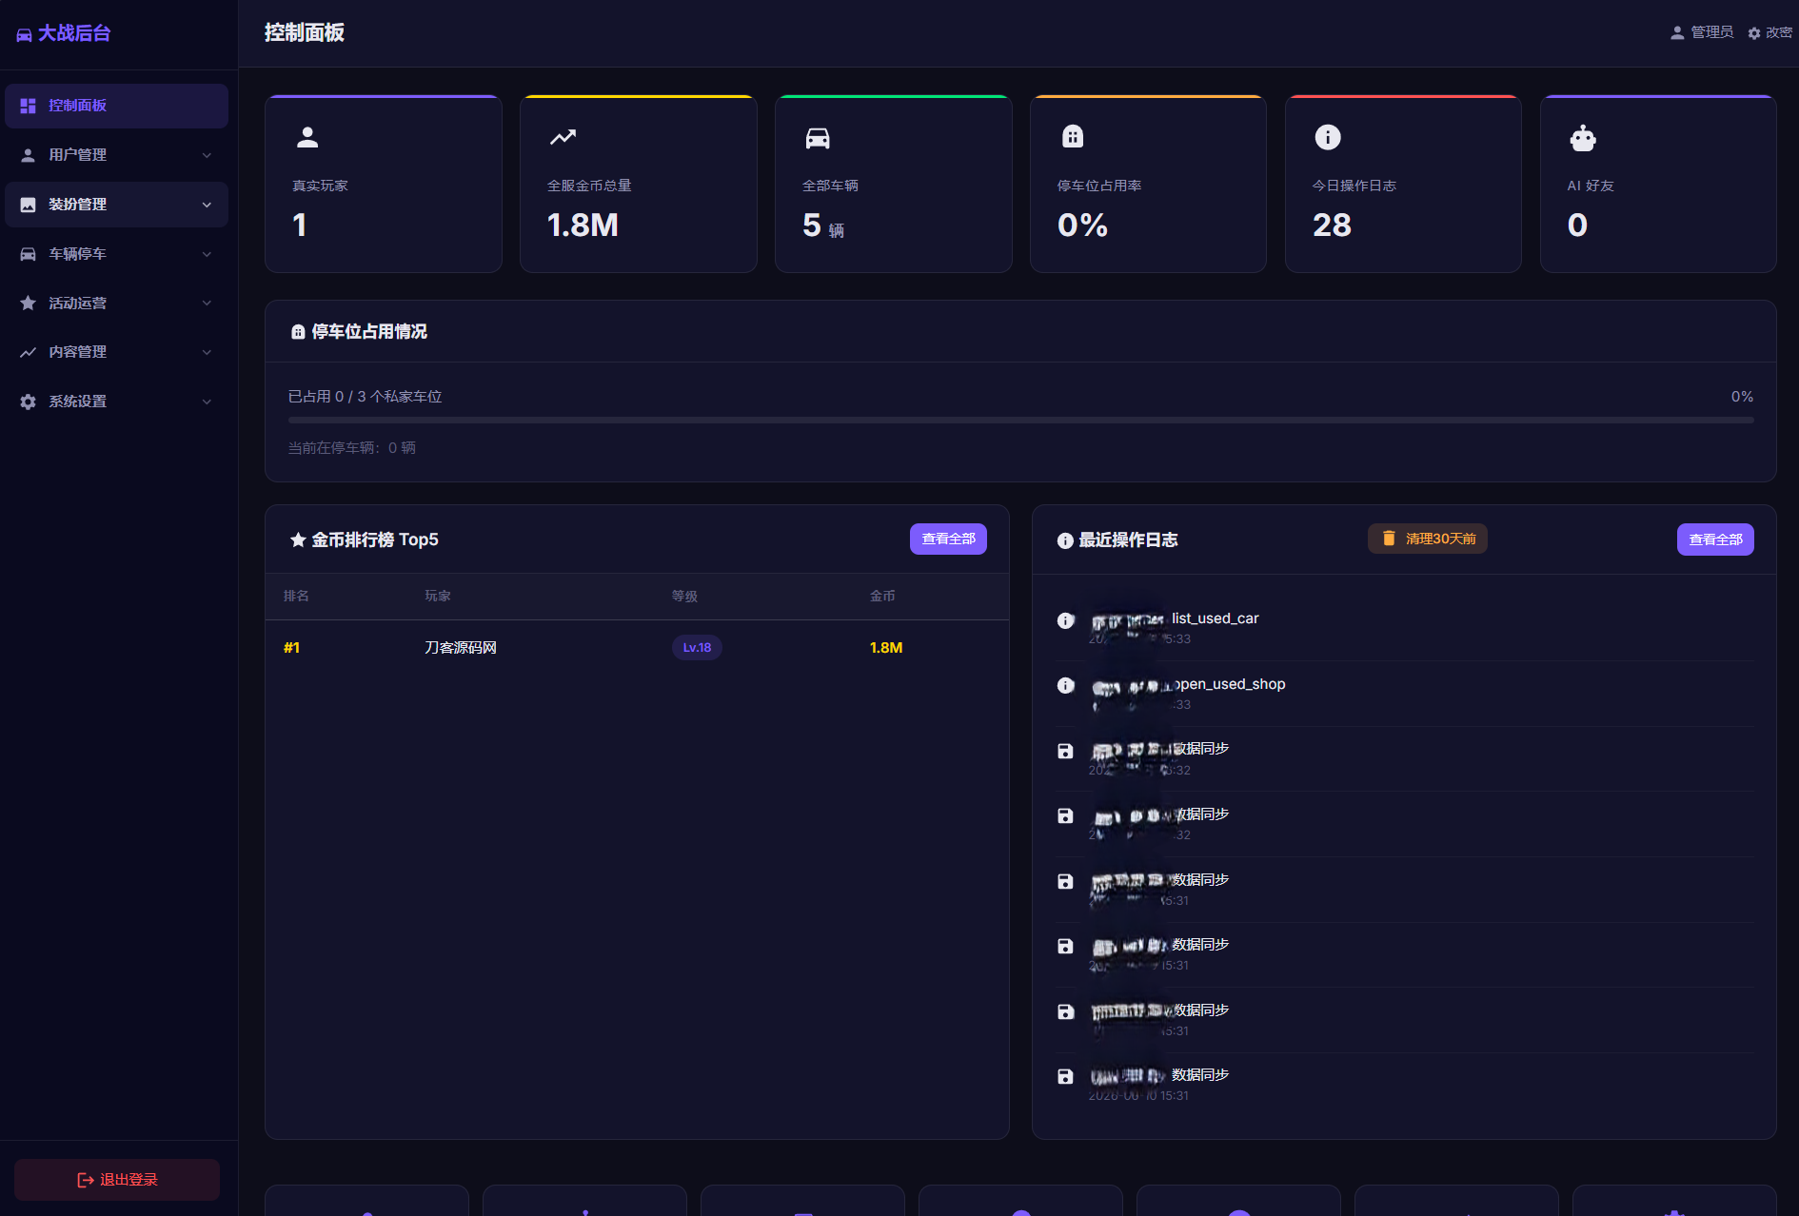Click the 清理30天前 button
The height and width of the screenshot is (1216, 1799).
[1428, 539]
